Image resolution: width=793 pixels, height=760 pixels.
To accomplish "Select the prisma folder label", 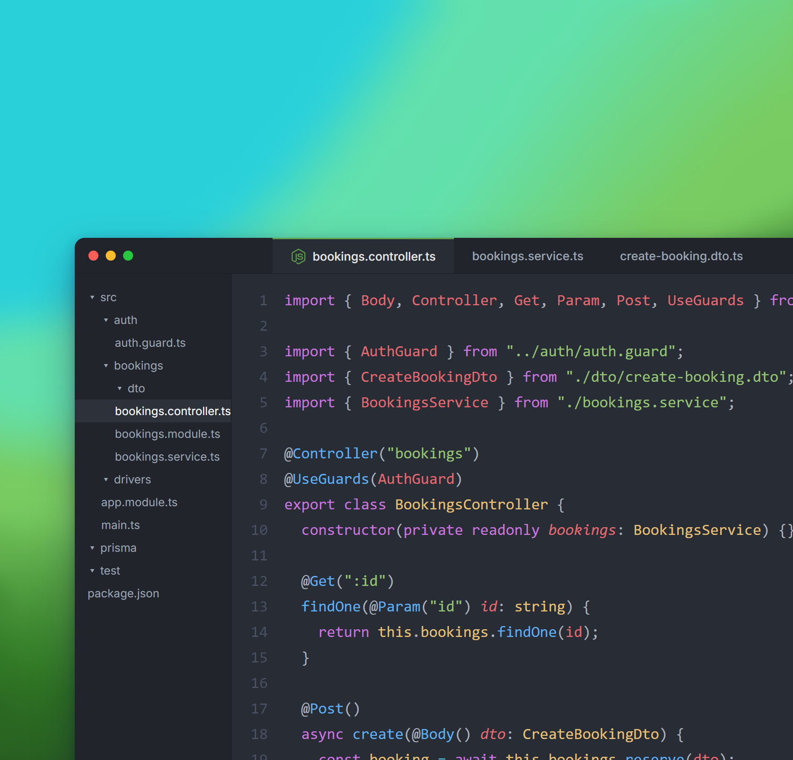I will click(118, 548).
